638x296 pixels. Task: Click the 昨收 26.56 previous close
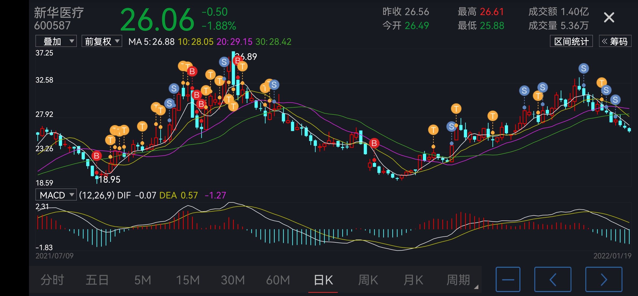tap(406, 12)
